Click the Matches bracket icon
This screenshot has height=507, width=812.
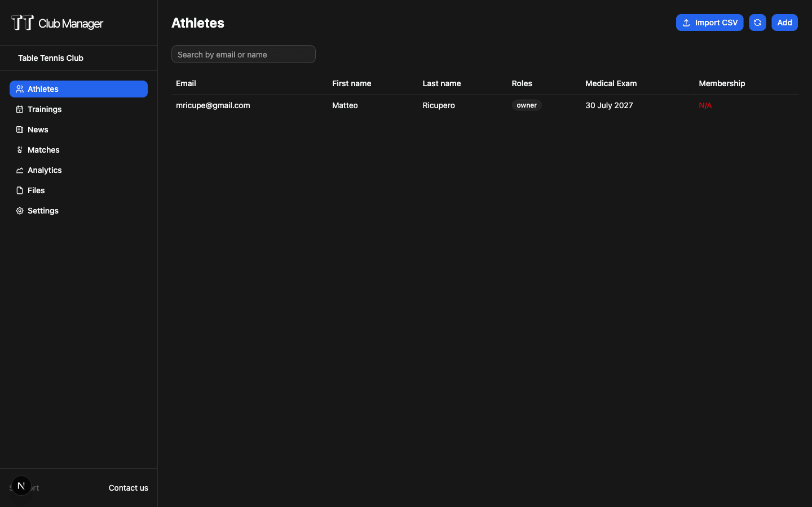click(x=20, y=150)
